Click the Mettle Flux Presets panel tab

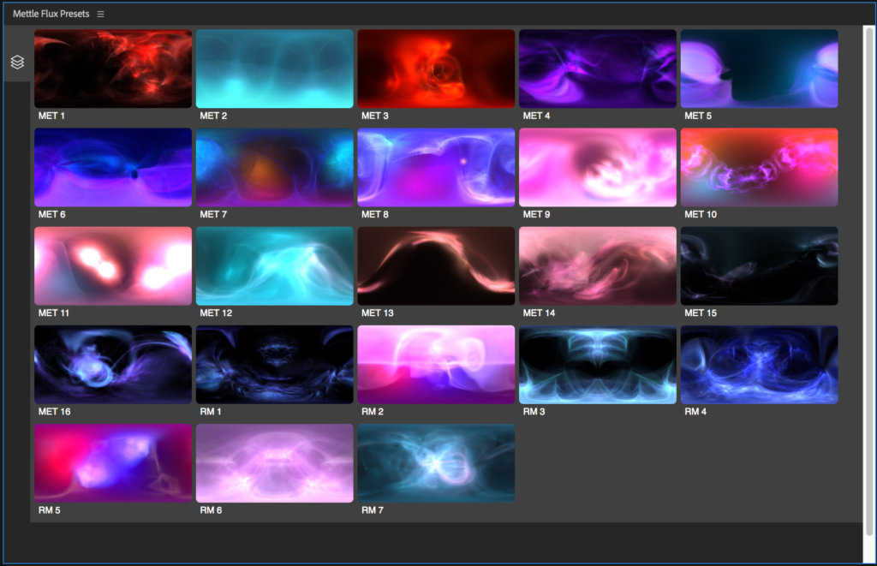tap(51, 15)
